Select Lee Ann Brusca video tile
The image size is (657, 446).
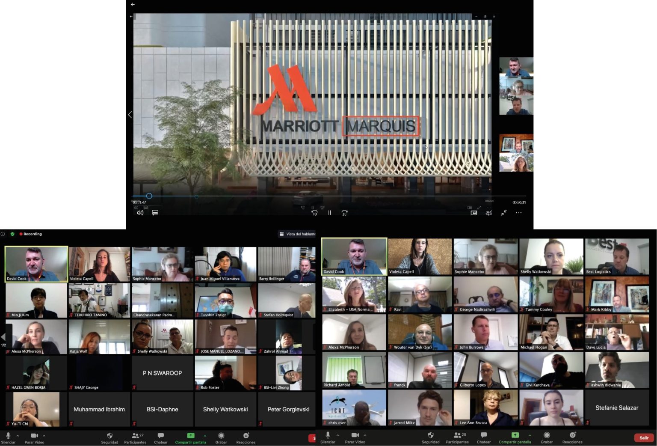click(x=485, y=407)
